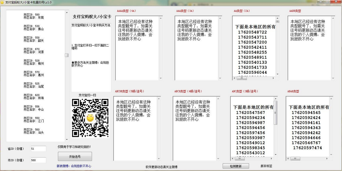Click the 支付宝蚂蚁大/小宝卡购买方法 instructions text
Screen dimensions: 342x171
point(91,25)
